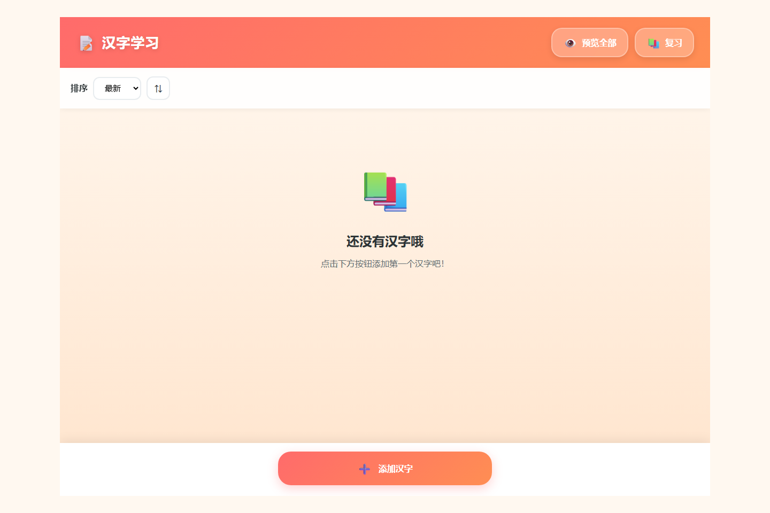The width and height of the screenshot is (770, 513).
Task: Toggle the sort direction arrows icon
Action: pyautogui.click(x=158, y=88)
